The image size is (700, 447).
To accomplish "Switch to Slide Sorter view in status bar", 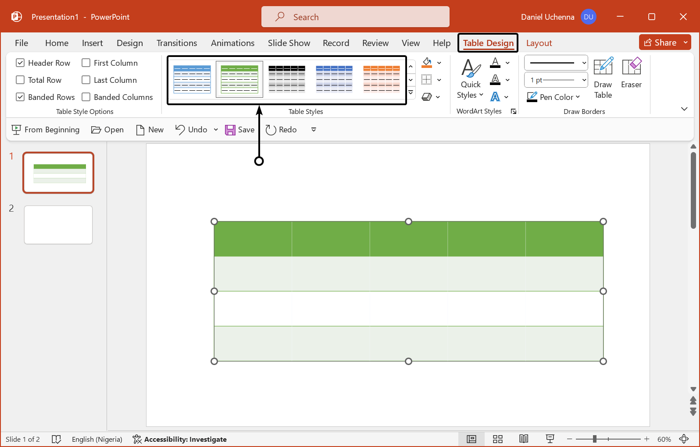I will 497,439.
